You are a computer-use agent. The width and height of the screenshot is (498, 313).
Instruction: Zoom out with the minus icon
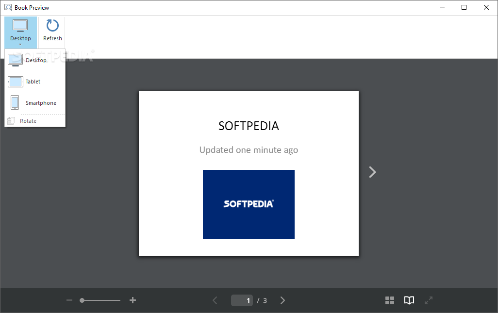[69, 300]
